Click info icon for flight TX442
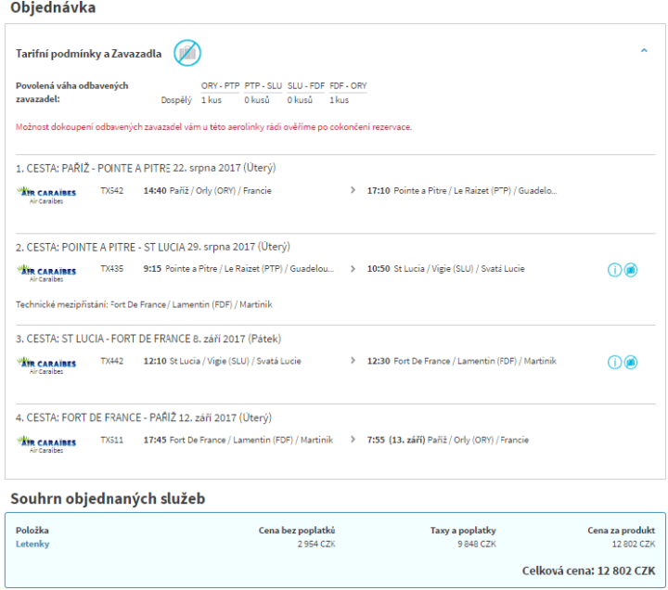 point(614,362)
